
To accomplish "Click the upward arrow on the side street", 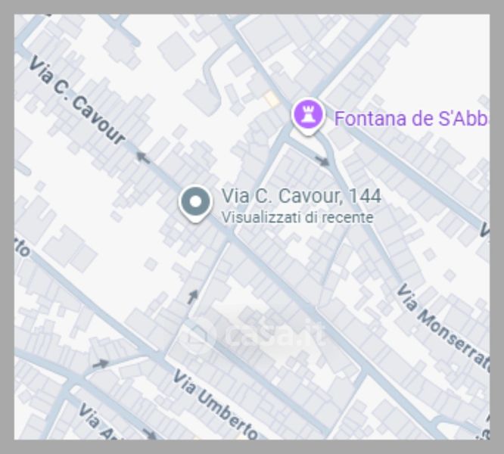I will point(192,297).
